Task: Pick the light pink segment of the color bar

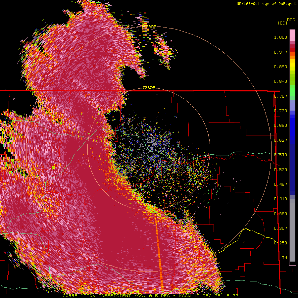Action: (x=292, y=35)
